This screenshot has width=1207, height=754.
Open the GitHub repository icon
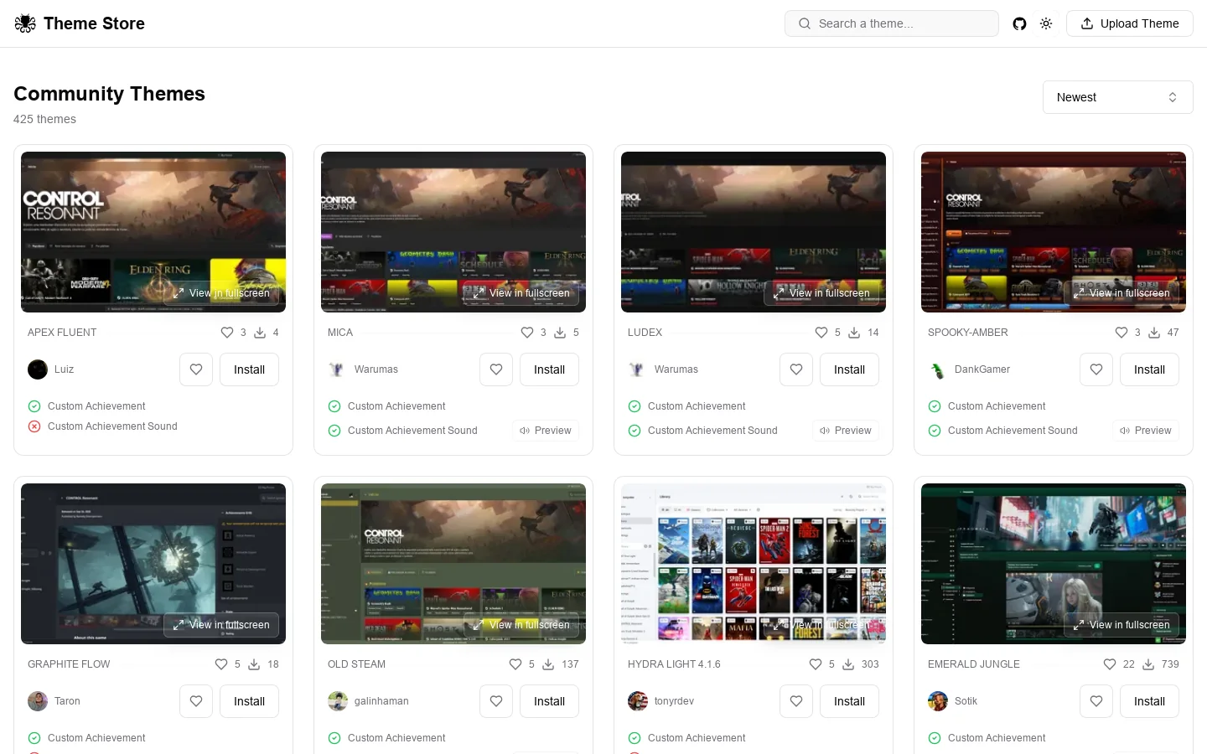pos(1019,23)
